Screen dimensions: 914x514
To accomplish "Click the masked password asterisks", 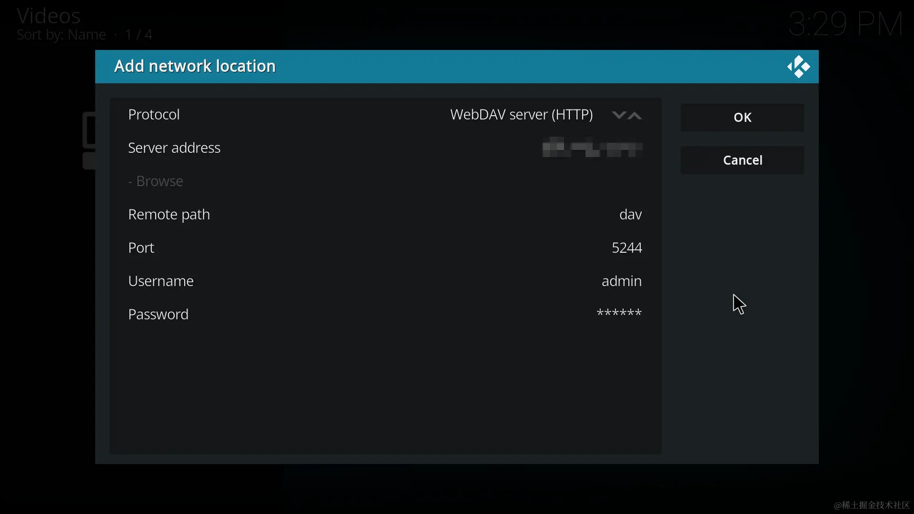I will point(619,313).
